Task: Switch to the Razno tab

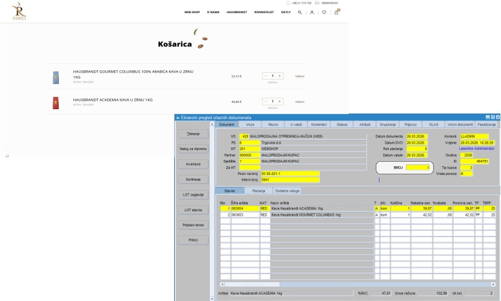Action: pyautogui.click(x=273, y=124)
